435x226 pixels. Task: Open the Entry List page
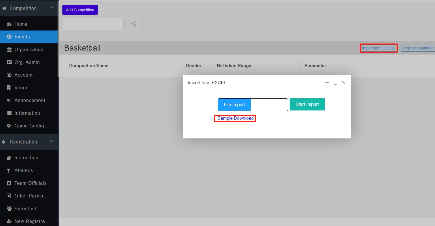pos(25,209)
